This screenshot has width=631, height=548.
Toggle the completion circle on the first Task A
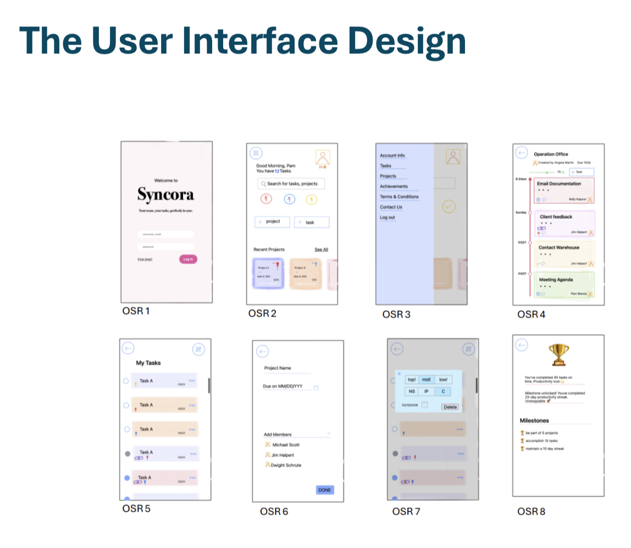coord(126,380)
